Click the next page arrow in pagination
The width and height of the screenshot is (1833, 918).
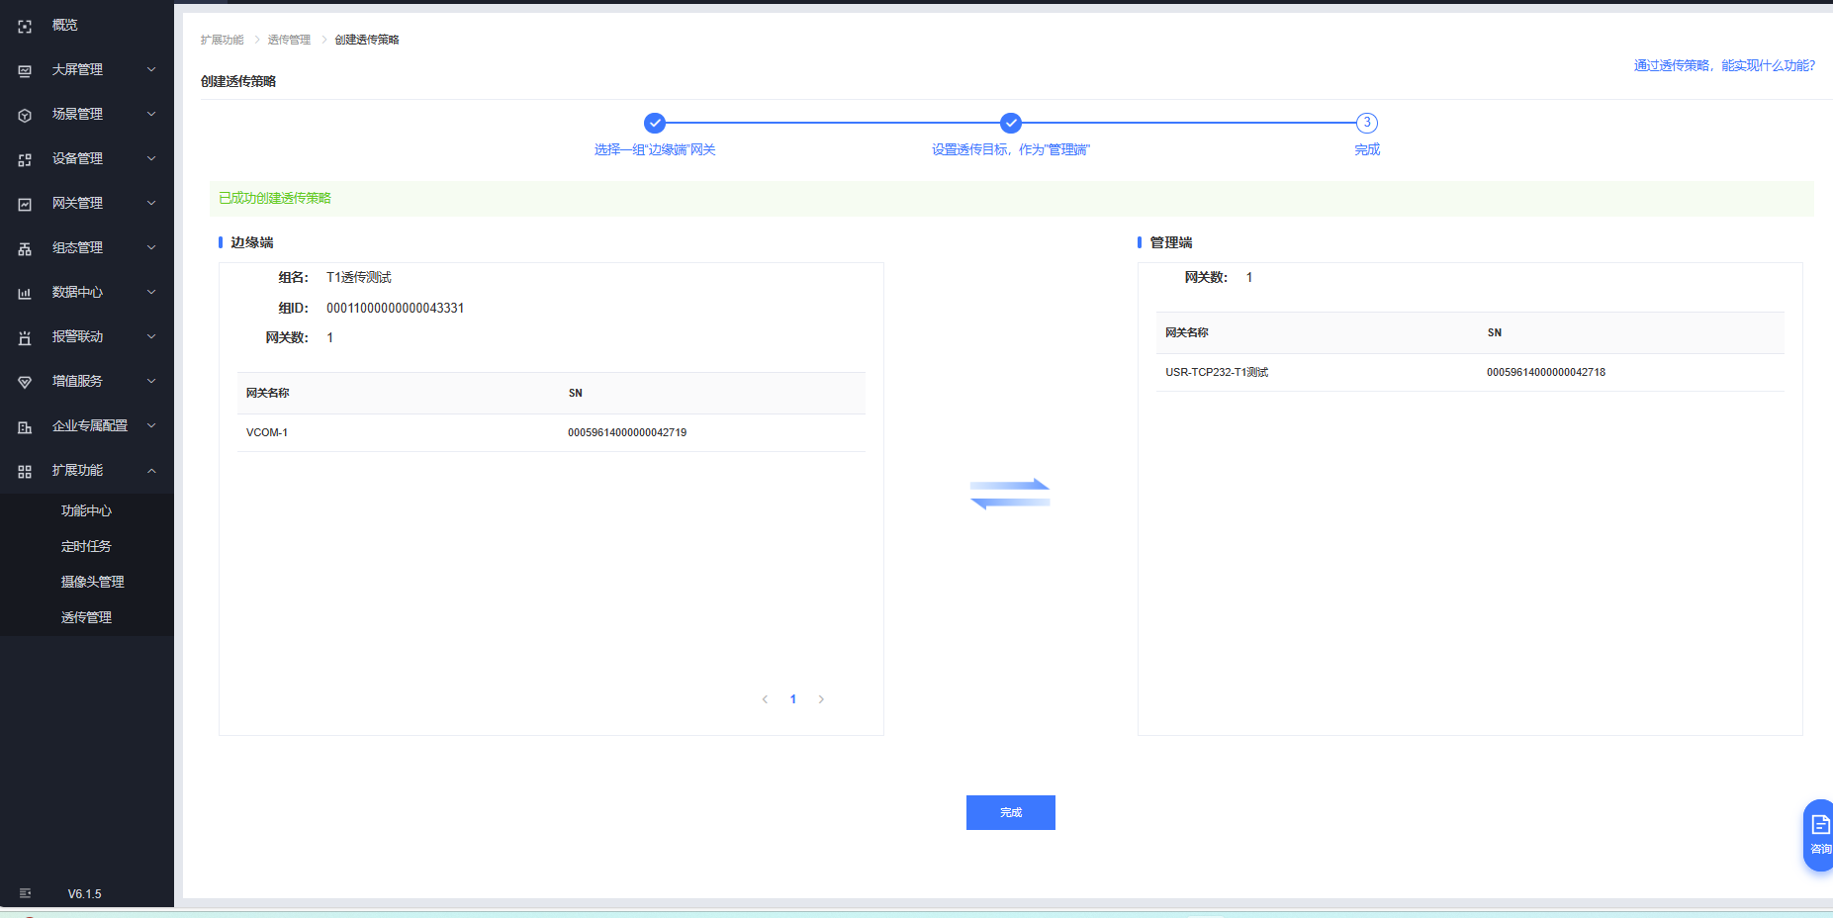[x=821, y=699]
